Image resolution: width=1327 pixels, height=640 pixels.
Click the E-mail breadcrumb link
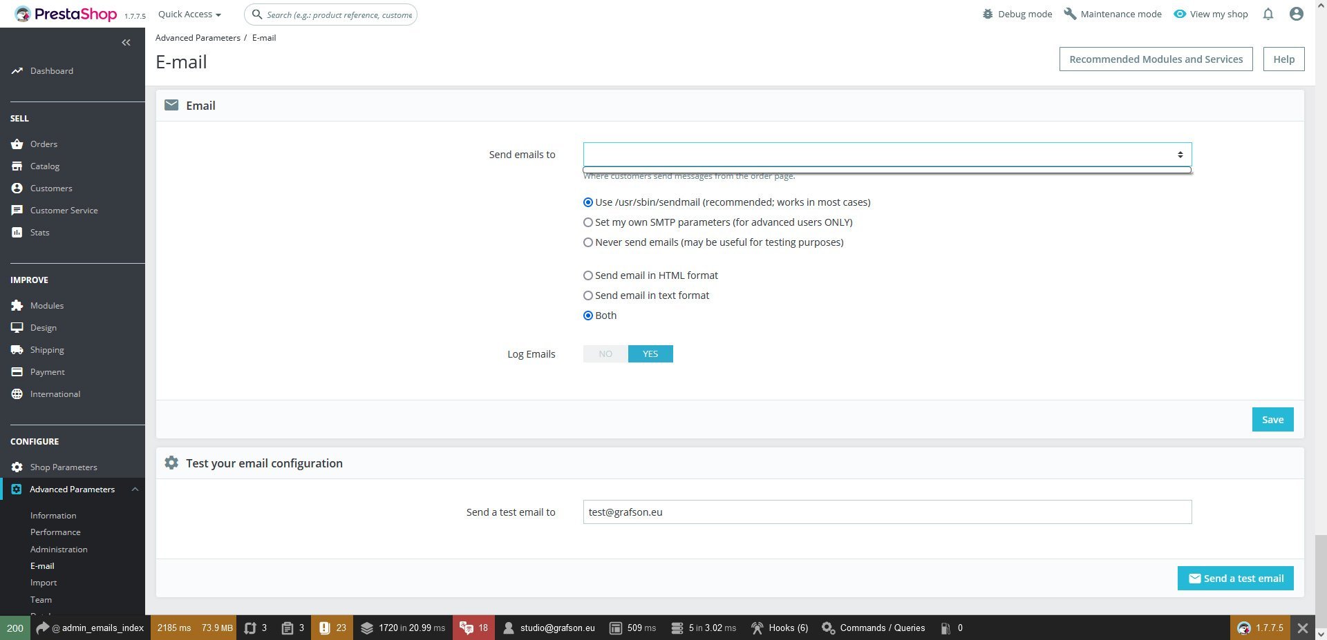tap(264, 38)
